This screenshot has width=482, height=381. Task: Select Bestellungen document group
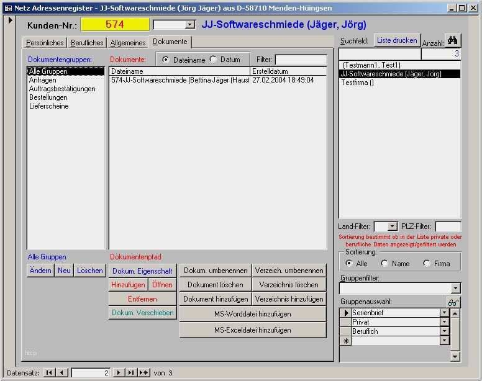66,97
